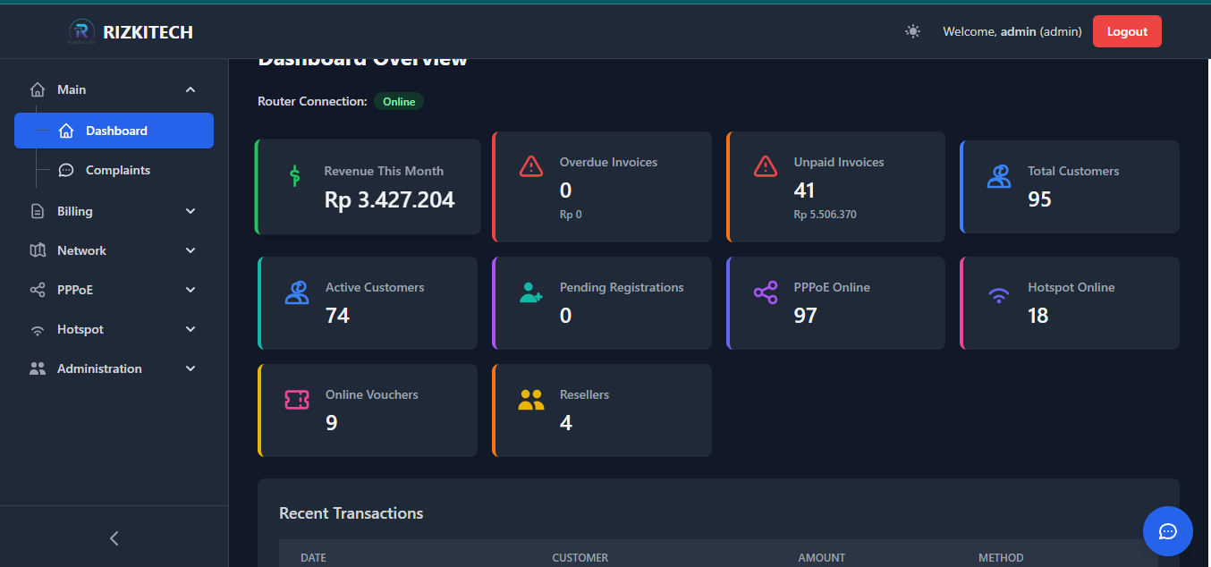Click the Hotspot wifi icon in sidebar
1211x567 pixels.
(x=38, y=330)
